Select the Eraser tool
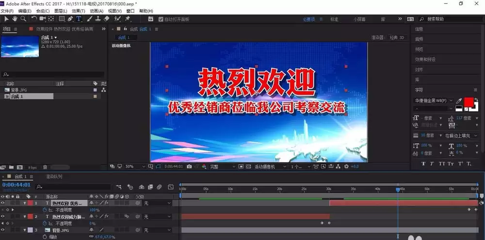This screenshot has height=240, width=485. click(x=106, y=19)
